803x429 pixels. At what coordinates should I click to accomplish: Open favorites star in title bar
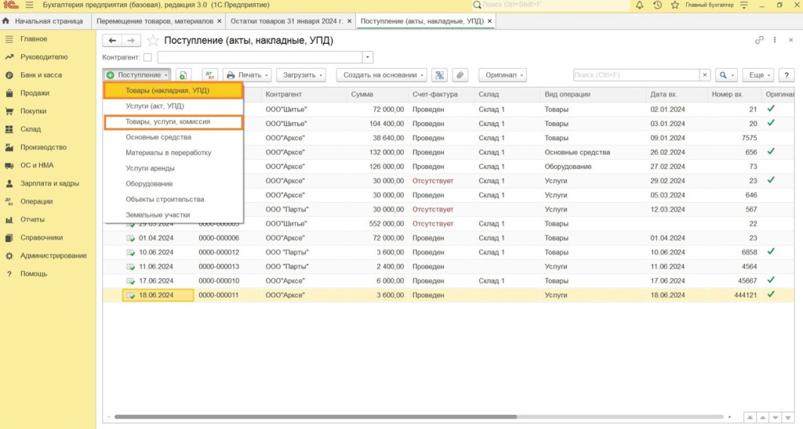pos(675,5)
